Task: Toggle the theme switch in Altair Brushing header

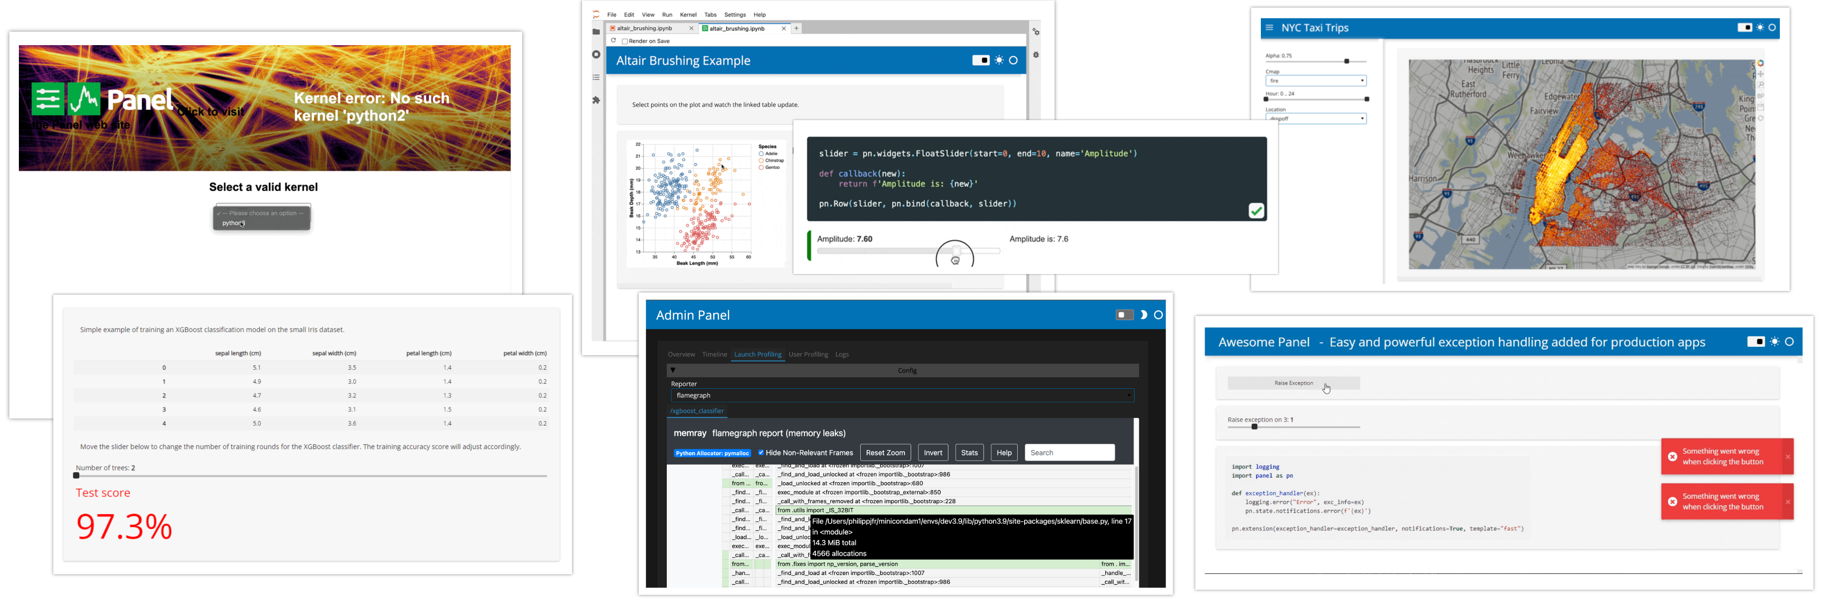Action: click(980, 61)
